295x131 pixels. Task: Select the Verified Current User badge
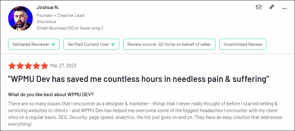[91, 44]
